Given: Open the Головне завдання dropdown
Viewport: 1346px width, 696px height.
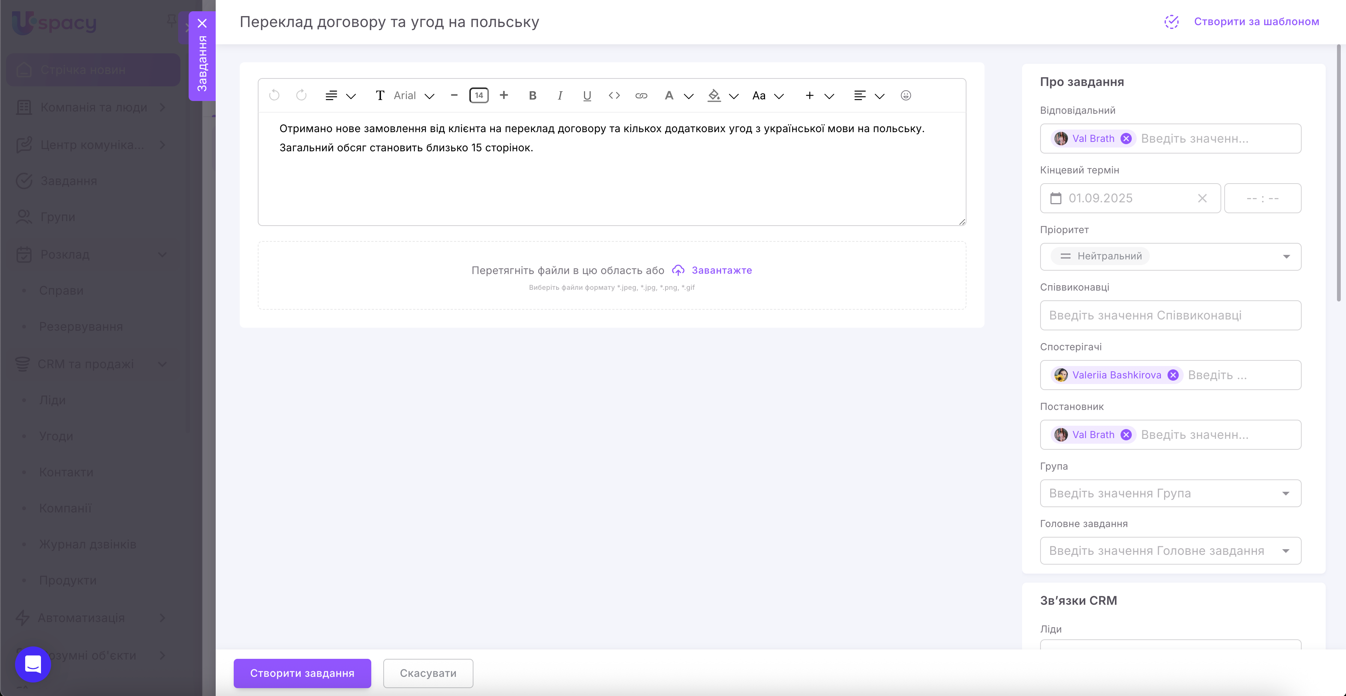Looking at the screenshot, I should pyautogui.click(x=1171, y=551).
